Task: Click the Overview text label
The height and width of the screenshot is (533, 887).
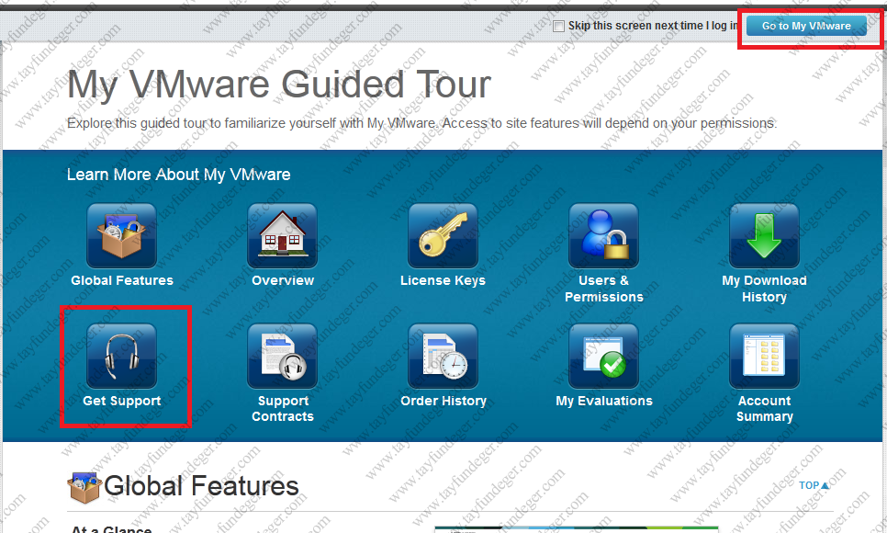Action: click(x=283, y=280)
